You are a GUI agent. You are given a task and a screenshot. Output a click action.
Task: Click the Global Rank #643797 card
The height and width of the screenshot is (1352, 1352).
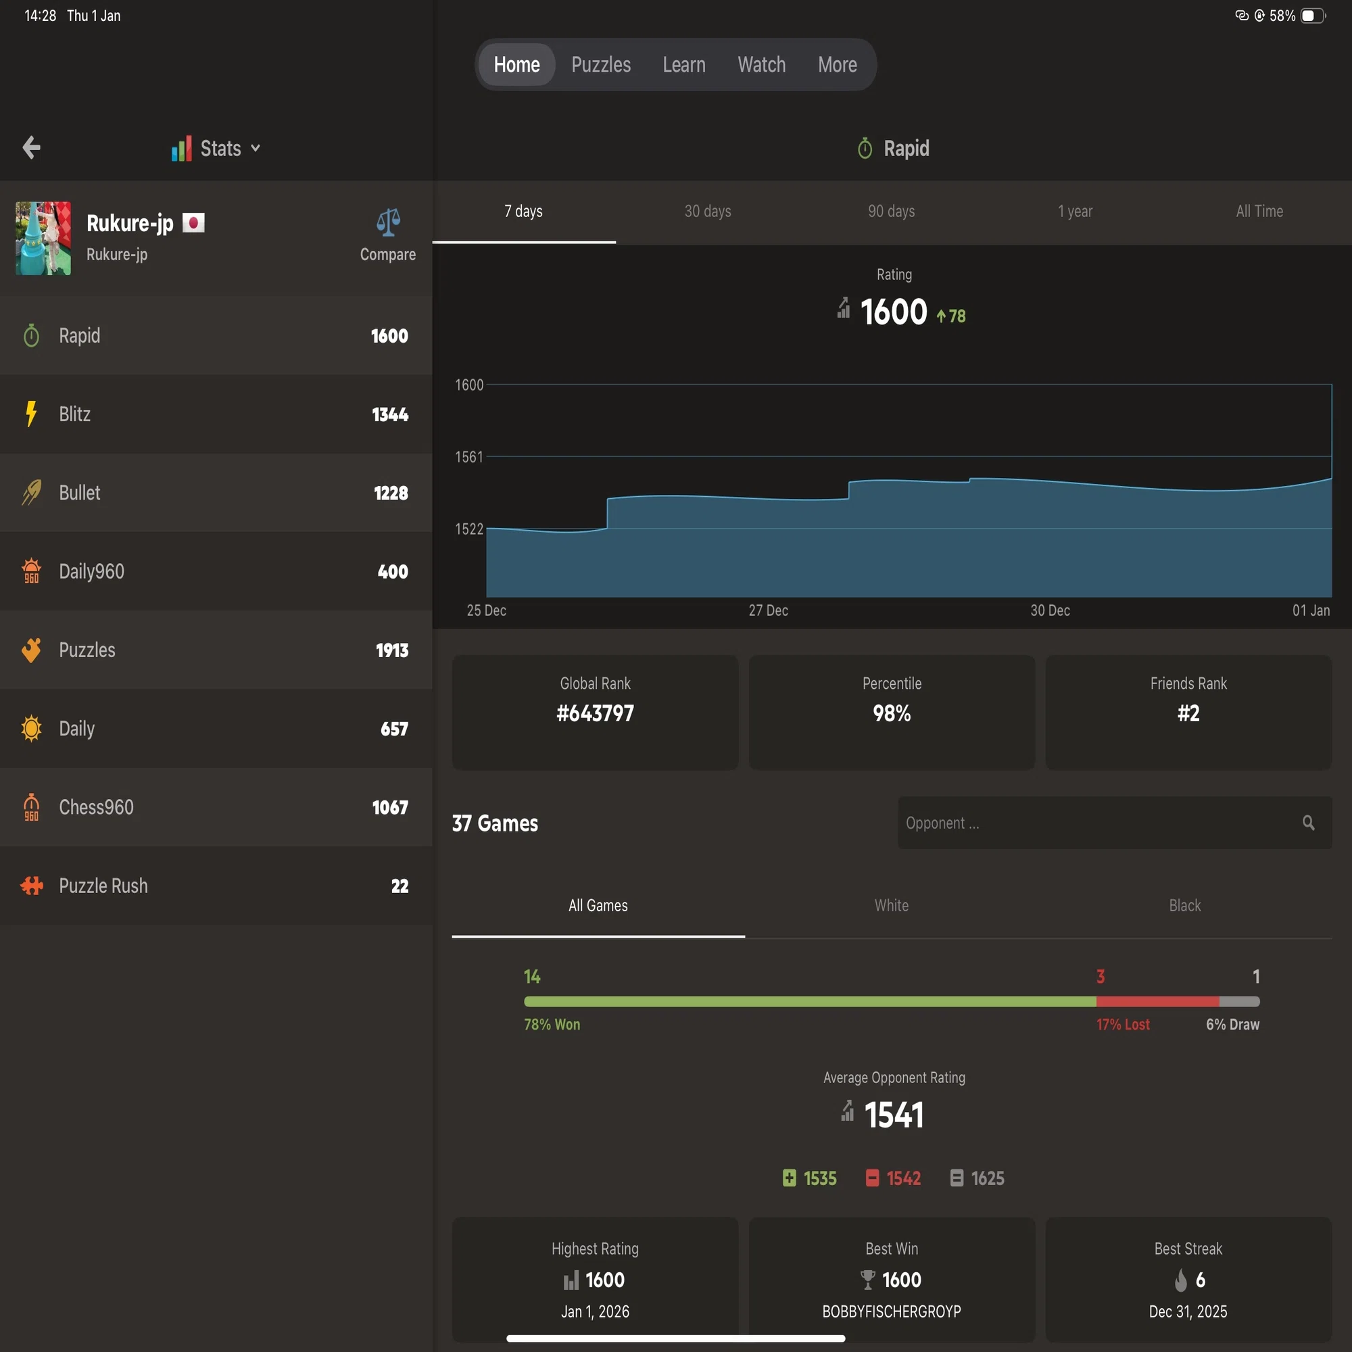click(596, 713)
